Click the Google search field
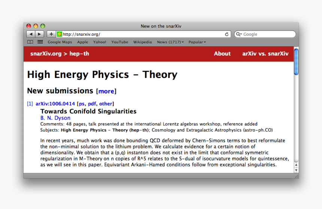 (267, 34)
